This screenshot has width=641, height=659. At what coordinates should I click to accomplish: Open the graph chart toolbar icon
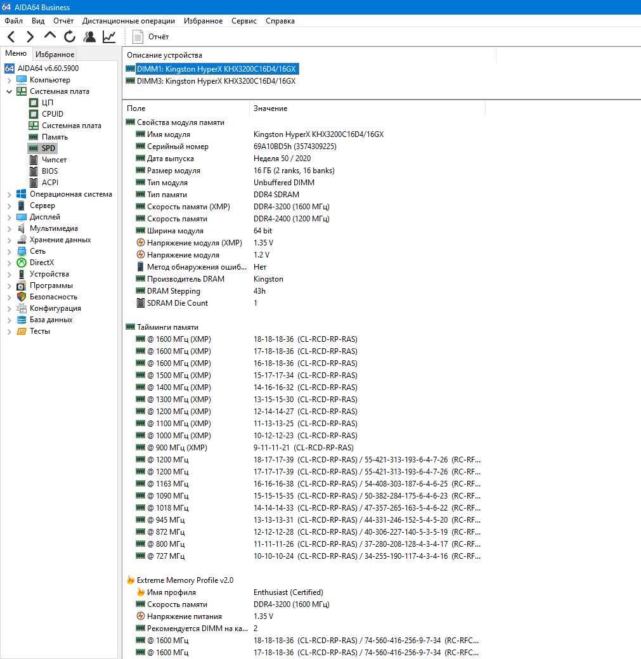pyautogui.click(x=109, y=37)
